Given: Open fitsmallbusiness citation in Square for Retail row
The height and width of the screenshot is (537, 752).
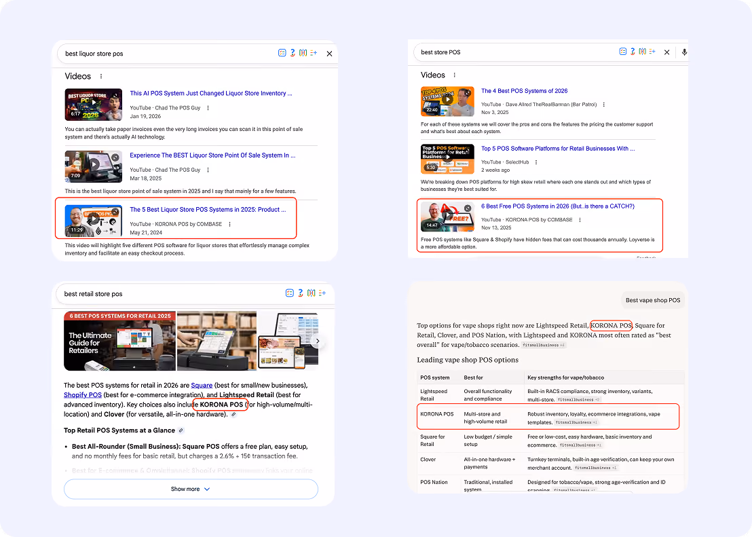Looking at the screenshot, I should [580, 445].
